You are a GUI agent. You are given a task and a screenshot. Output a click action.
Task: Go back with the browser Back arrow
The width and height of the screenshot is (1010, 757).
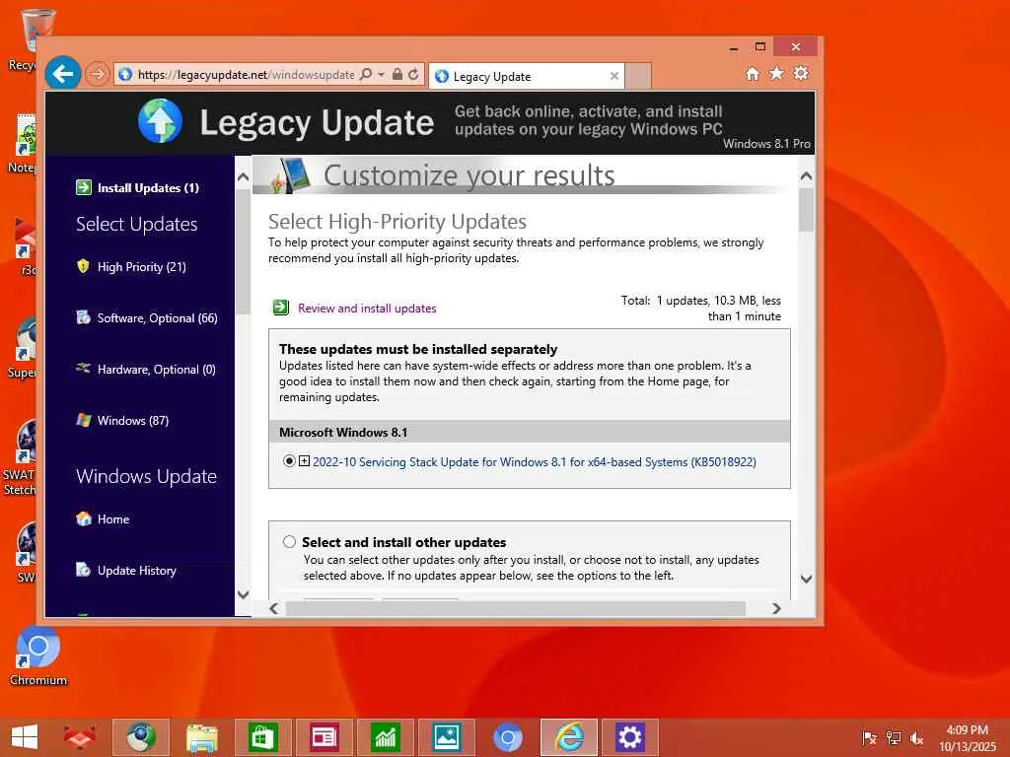[62, 74]
